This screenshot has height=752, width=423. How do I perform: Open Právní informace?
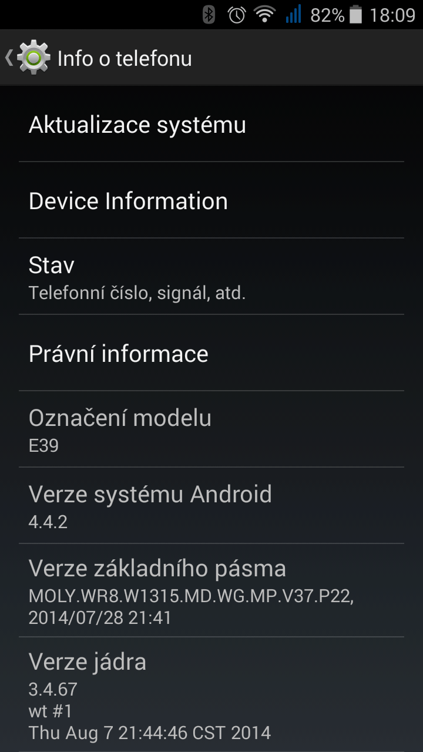[x=211, y=353]
